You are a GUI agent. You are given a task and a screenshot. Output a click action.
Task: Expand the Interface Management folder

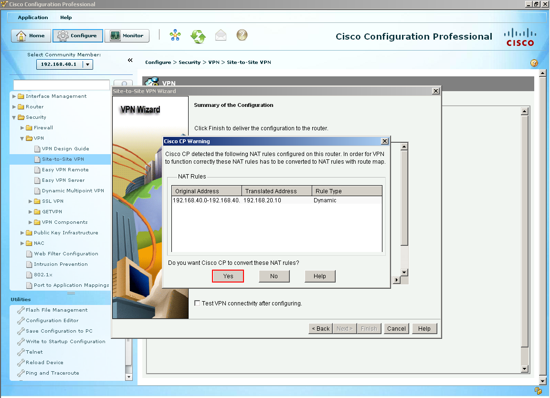click(14, 96)
